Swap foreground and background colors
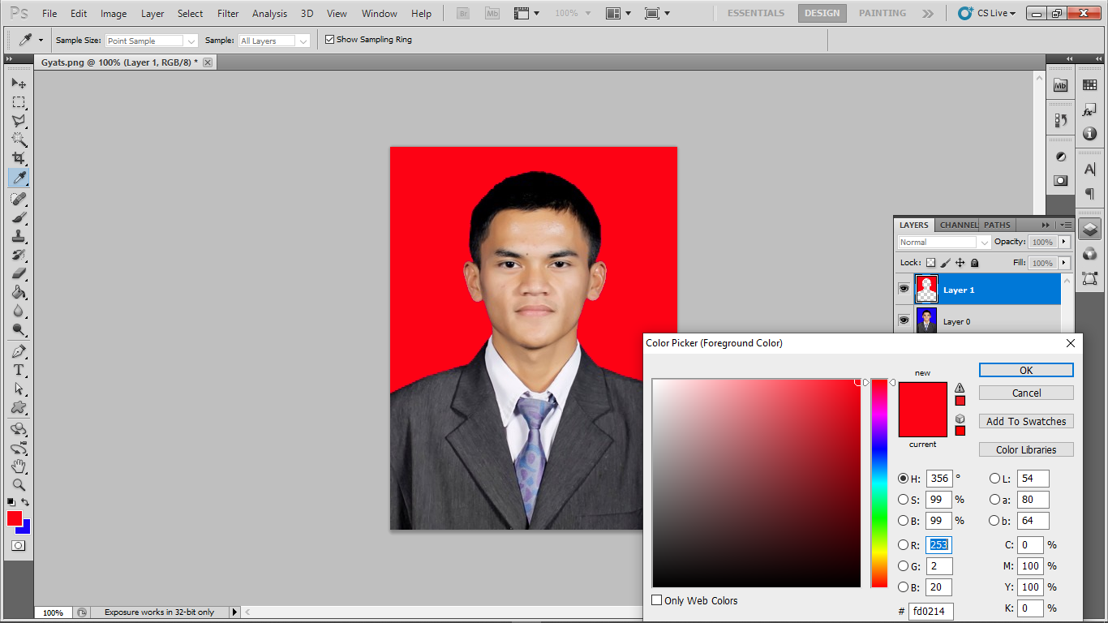The image size is (1108, 623). click(26, 502)
